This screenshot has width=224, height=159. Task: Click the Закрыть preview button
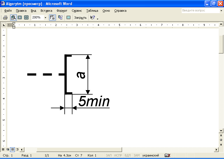[80, 18]
